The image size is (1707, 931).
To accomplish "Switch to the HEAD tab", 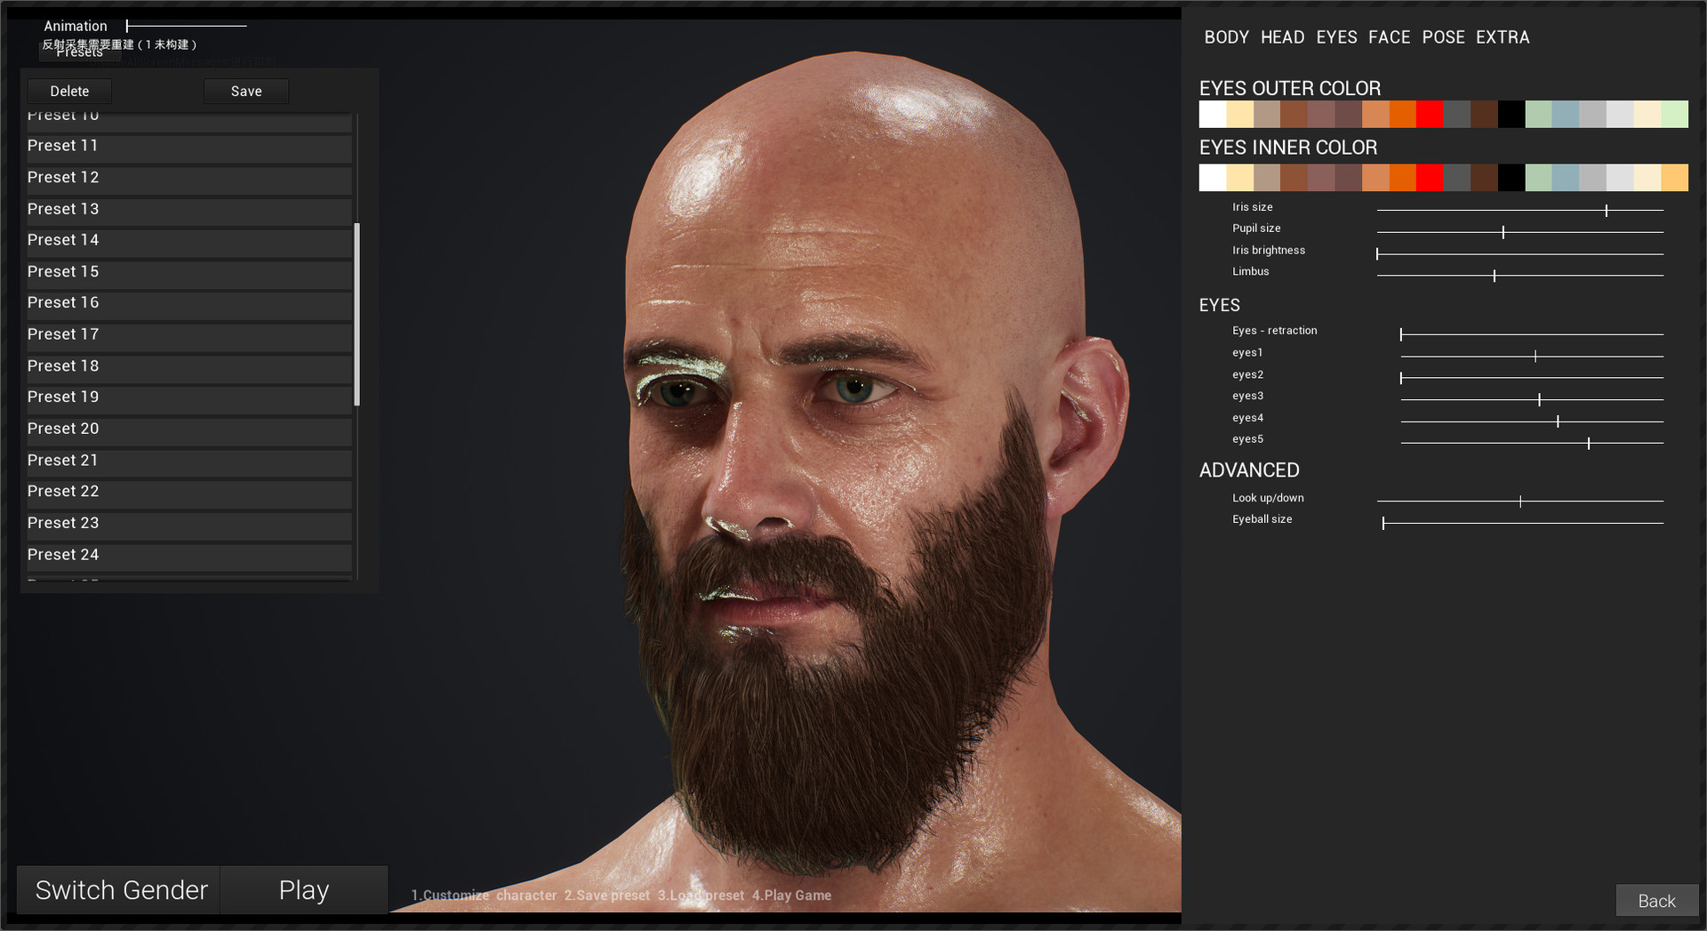I will click(x=1282, y=37).
